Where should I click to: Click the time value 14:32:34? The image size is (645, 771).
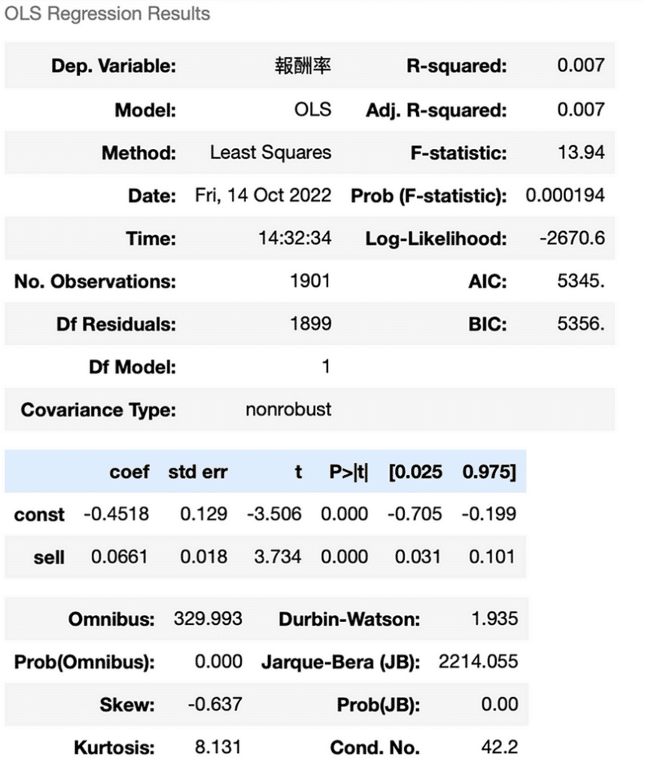[x=294, y=239]
